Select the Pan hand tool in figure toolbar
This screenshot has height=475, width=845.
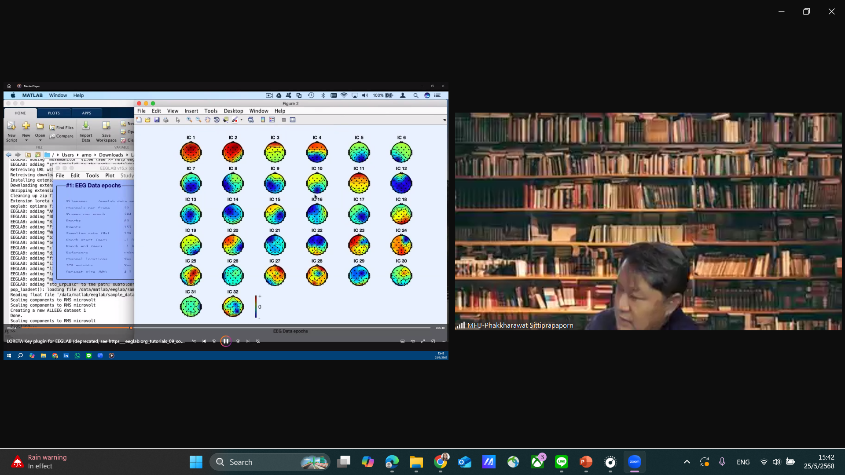(x=207, y=120)
